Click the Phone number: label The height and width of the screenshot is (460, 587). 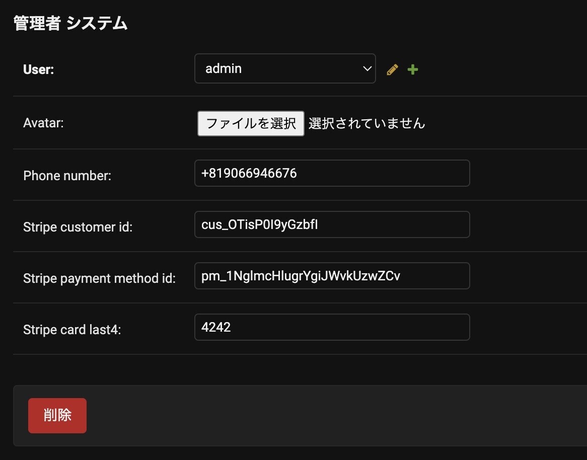67,176
